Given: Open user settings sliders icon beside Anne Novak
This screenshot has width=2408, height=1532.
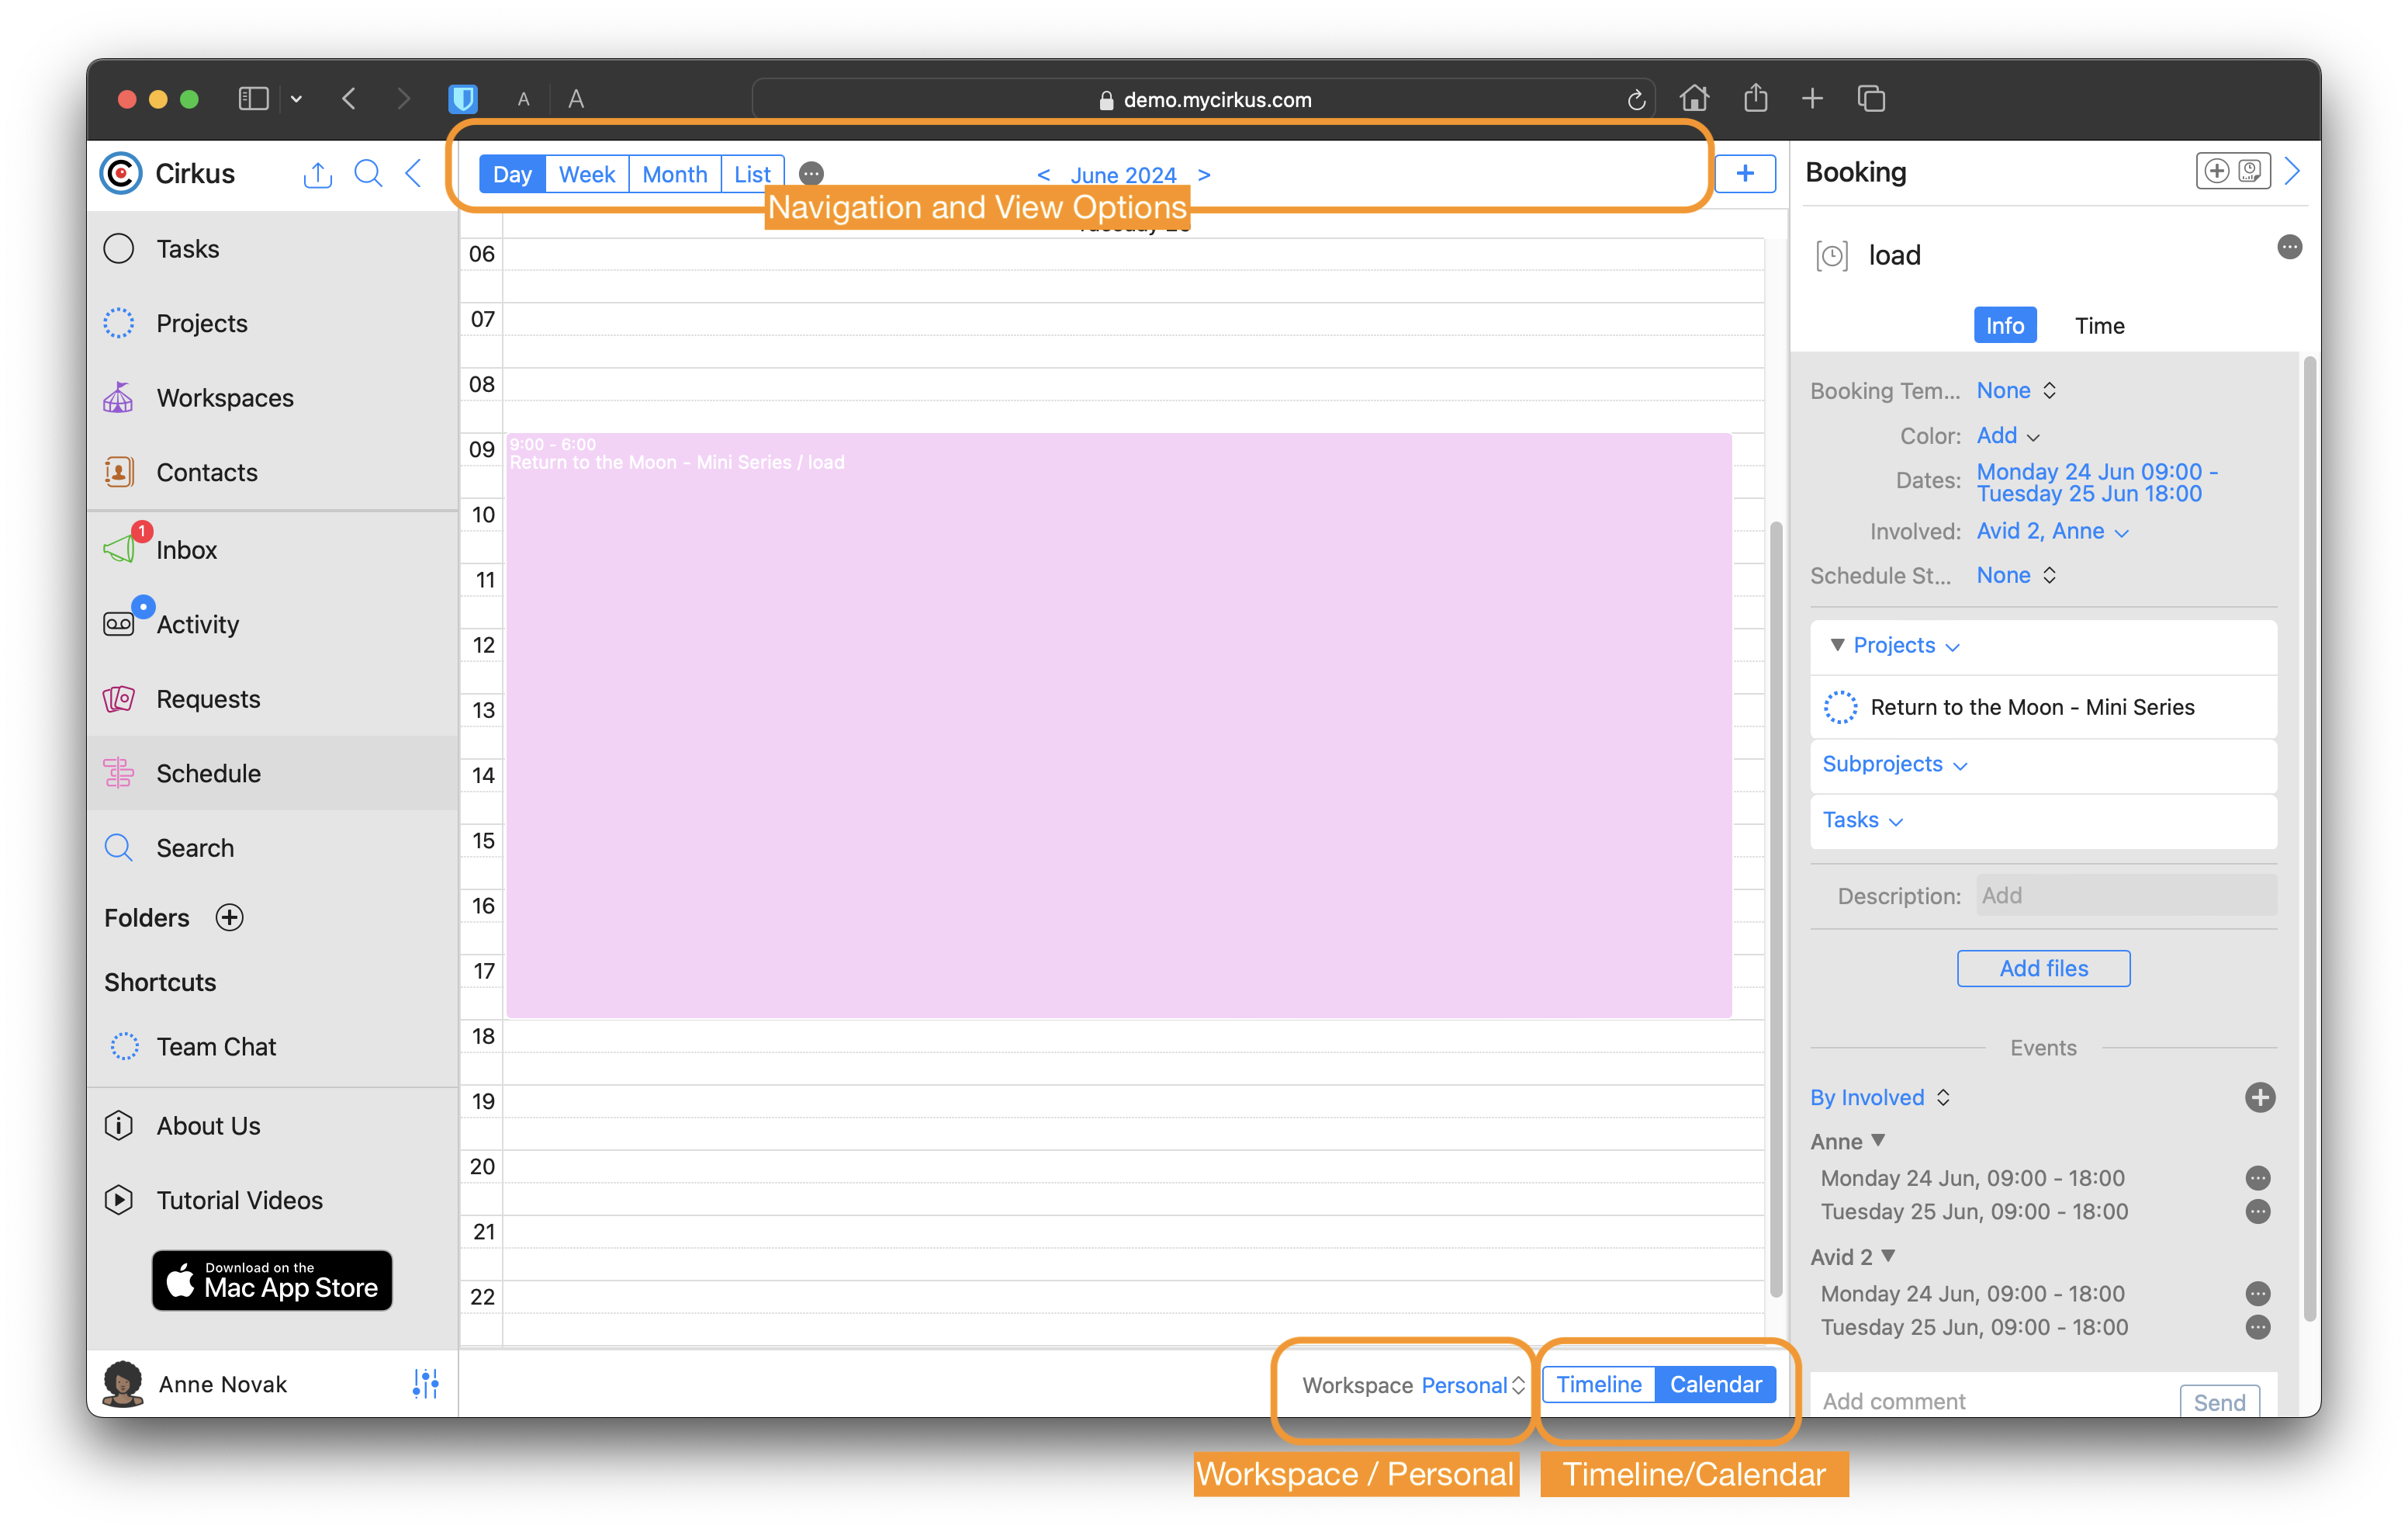Looking at the screenshot, I should click(425, 1383).
